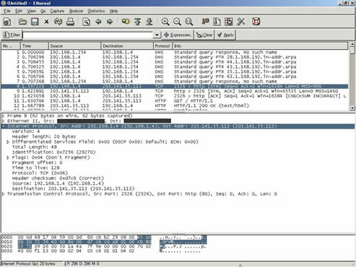Expand the Ethernet II tree node
This screenshot has height=267, width=356.
coord(3,121)
